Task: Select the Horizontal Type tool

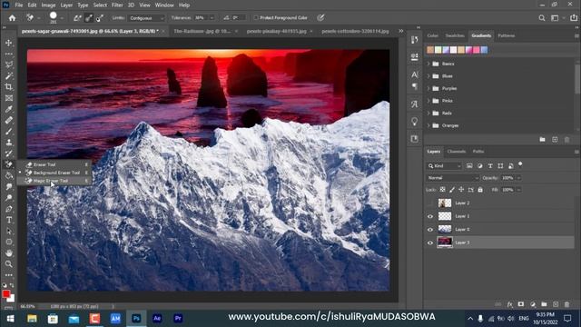Action: click(8, 220)
